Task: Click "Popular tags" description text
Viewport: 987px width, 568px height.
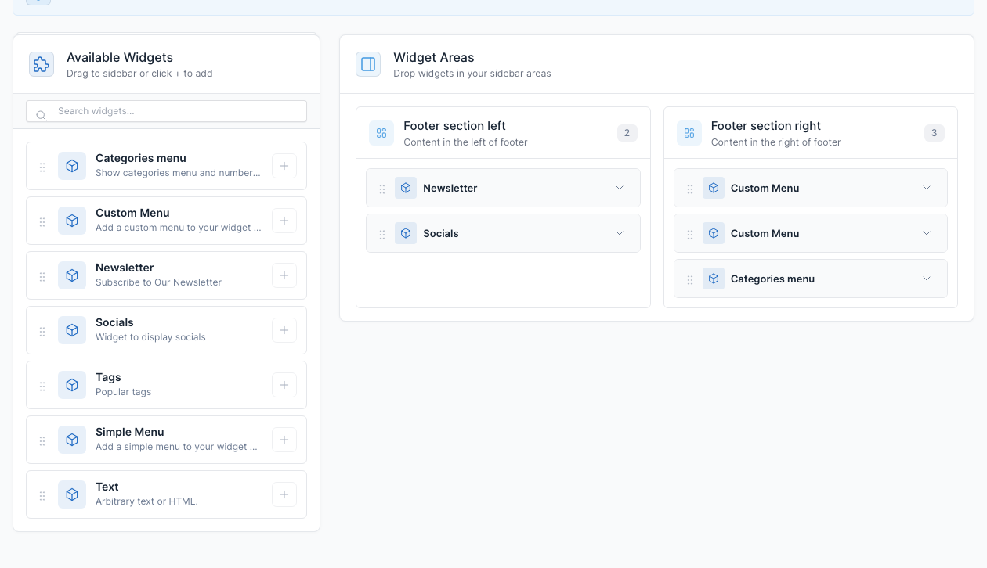Action: click(x=123, y=392)
